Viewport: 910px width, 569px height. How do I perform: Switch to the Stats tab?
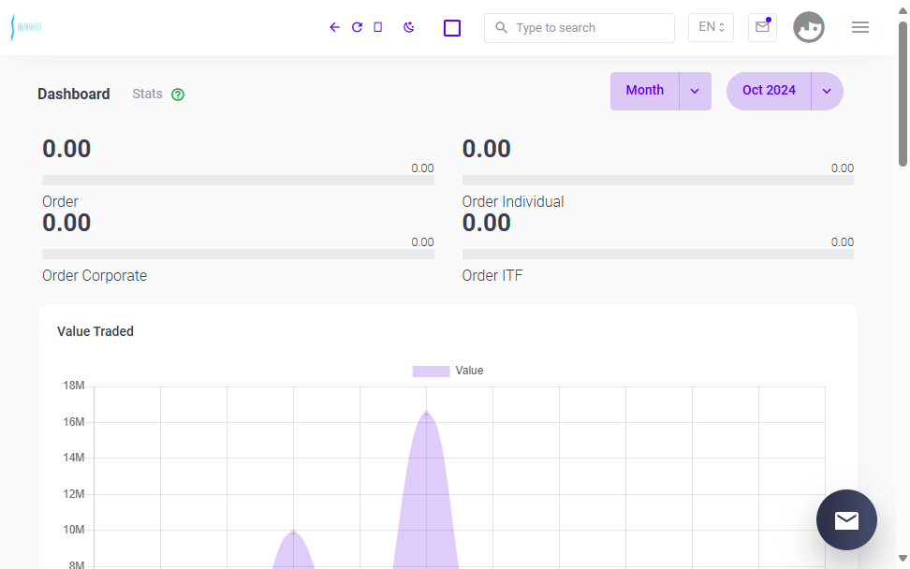click(147, 94)
